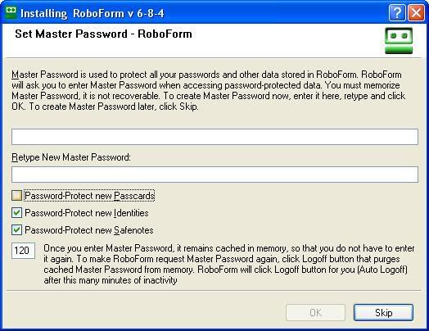This screenshot has height=331, width=429.
Task: Click the Auto Logoff explanation paragraph
Action: pos(229,264)
